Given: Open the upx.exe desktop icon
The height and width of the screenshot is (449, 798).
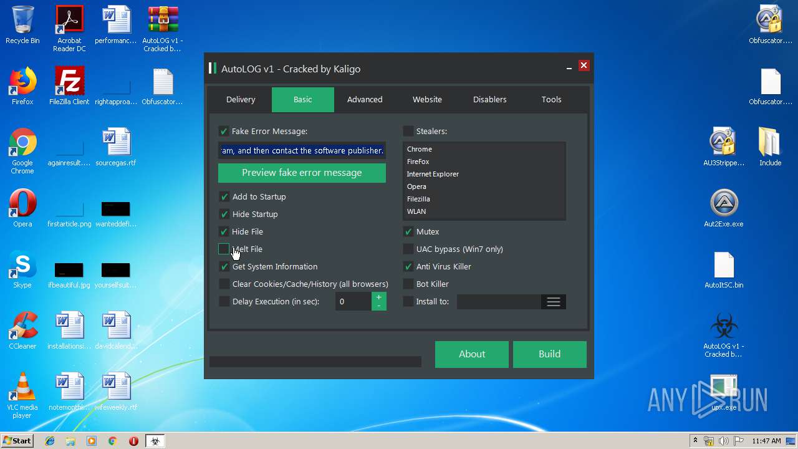Looking at the screenshot, I should [x=724, y=392].
